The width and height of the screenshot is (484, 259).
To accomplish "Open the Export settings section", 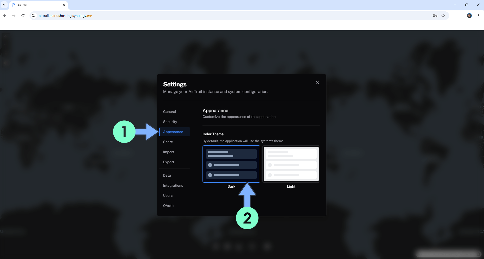I will point(168,162).
